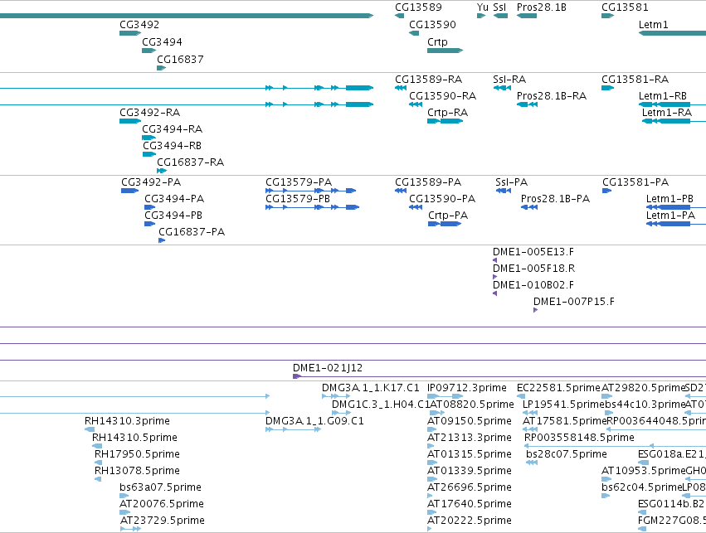The image size is (706, 533).
Task: Click the CG3492-RA transcript label
Action: click(150, 112)
